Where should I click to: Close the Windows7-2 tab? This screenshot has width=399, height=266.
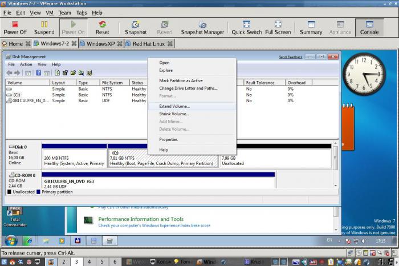pos(74,43)
